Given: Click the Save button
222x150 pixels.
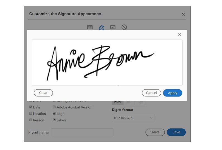Looking at the screenshot, I should (176, 132).
